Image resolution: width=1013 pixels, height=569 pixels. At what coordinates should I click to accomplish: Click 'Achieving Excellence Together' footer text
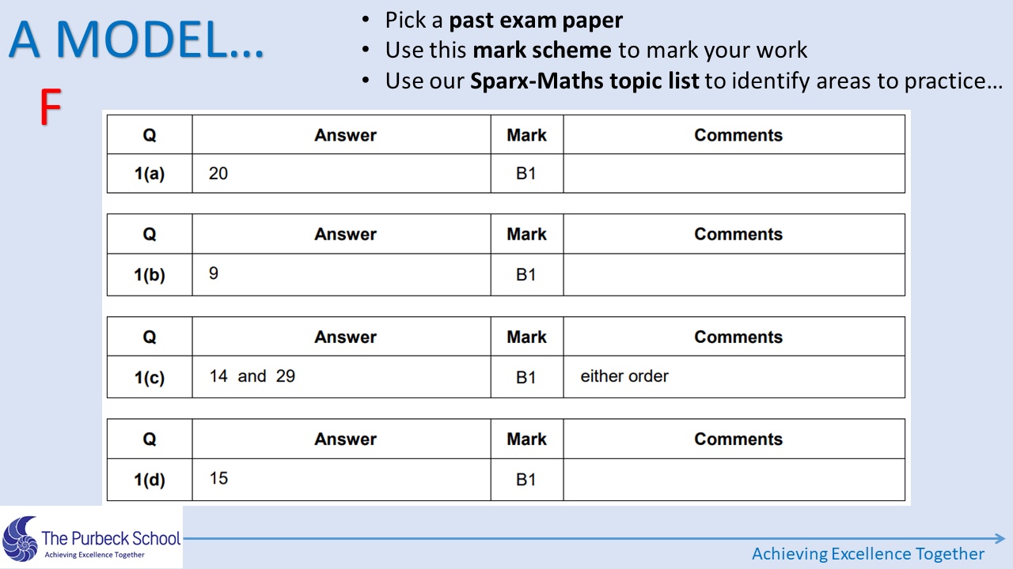867,553
